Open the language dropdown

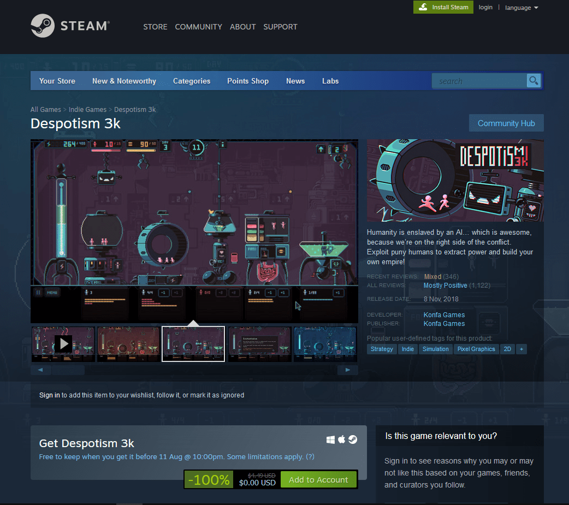[x=521, y=8]
